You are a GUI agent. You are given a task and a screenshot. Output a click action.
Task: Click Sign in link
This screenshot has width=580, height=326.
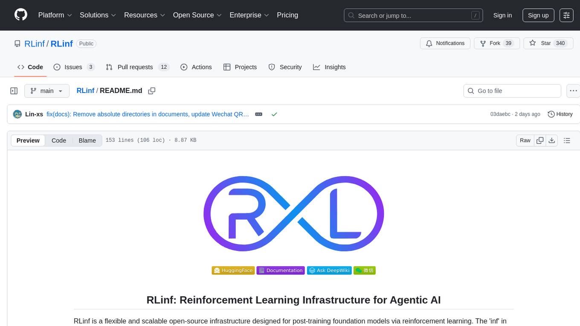(x=502, y=15)
